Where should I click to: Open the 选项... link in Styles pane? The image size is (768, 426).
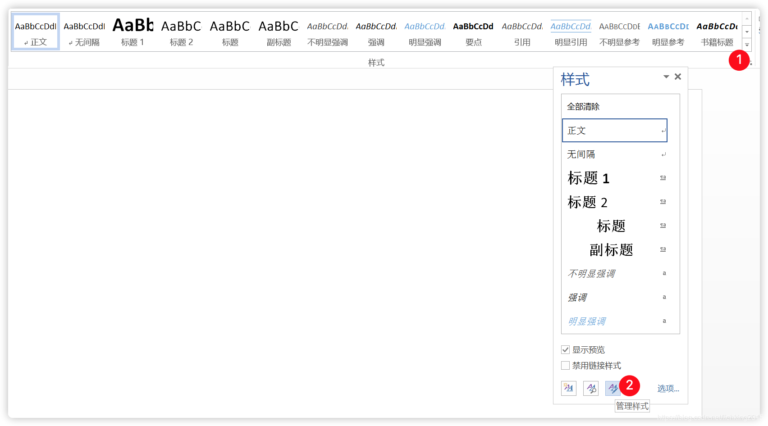click(668, 389)
